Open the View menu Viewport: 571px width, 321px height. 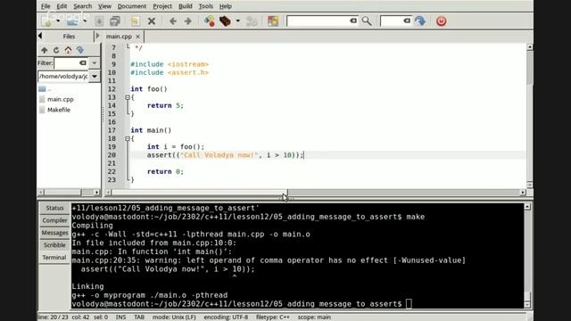(104, 6)
